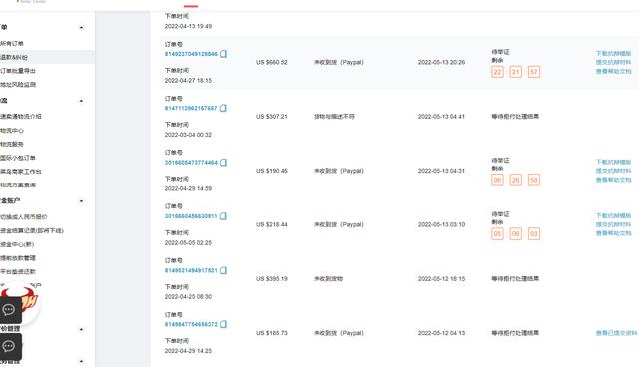
Task: Click 查看已提交资料 for the $185.73 order
Action: (x=616, y=333)
